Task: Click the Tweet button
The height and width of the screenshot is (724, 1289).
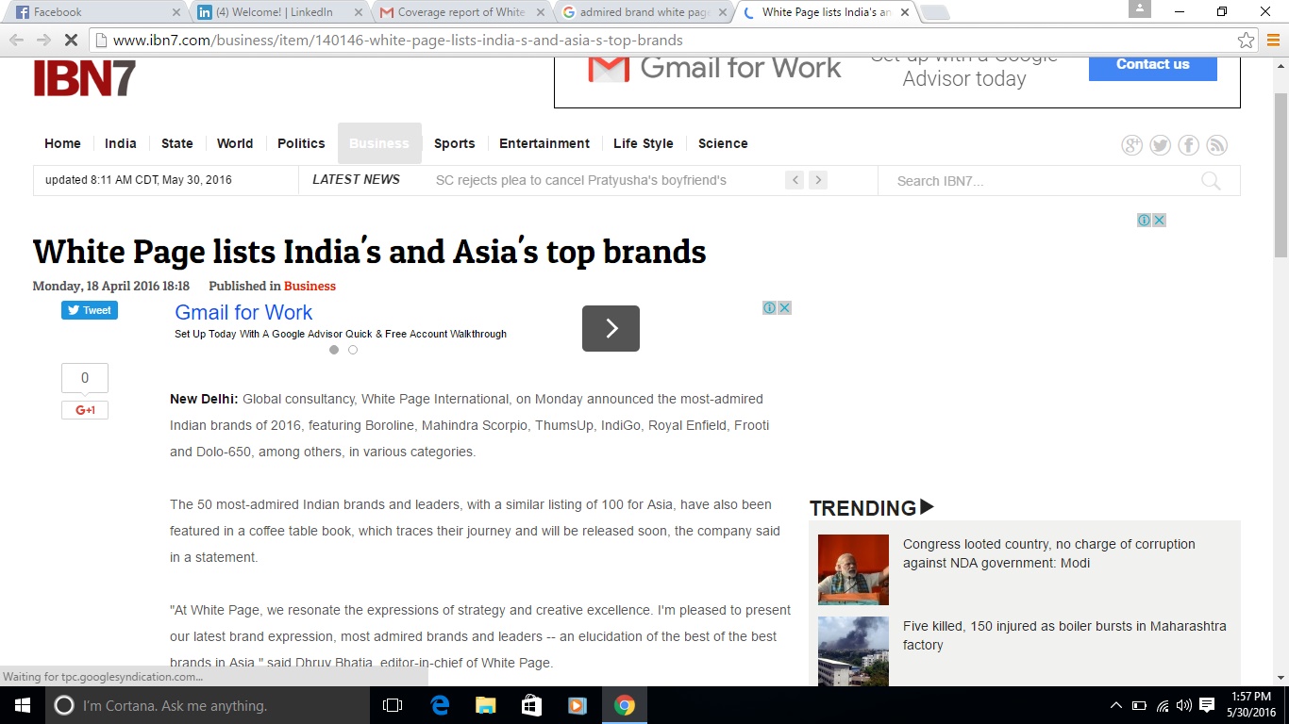Action: tap(90, 310)
